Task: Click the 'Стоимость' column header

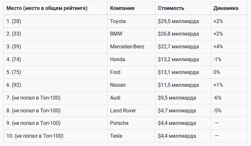Action: (x=171, y=8)
